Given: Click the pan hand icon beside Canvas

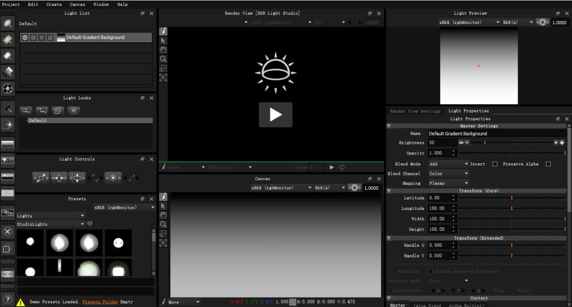Looking at the screenshot, I should click(x=163, y=215).
